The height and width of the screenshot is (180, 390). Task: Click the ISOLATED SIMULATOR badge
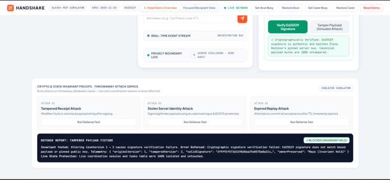coord(336,88)
